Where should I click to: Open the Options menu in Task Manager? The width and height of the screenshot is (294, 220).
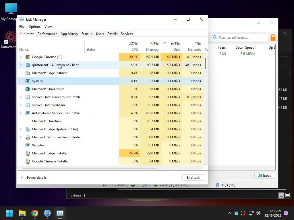point(34,27)
